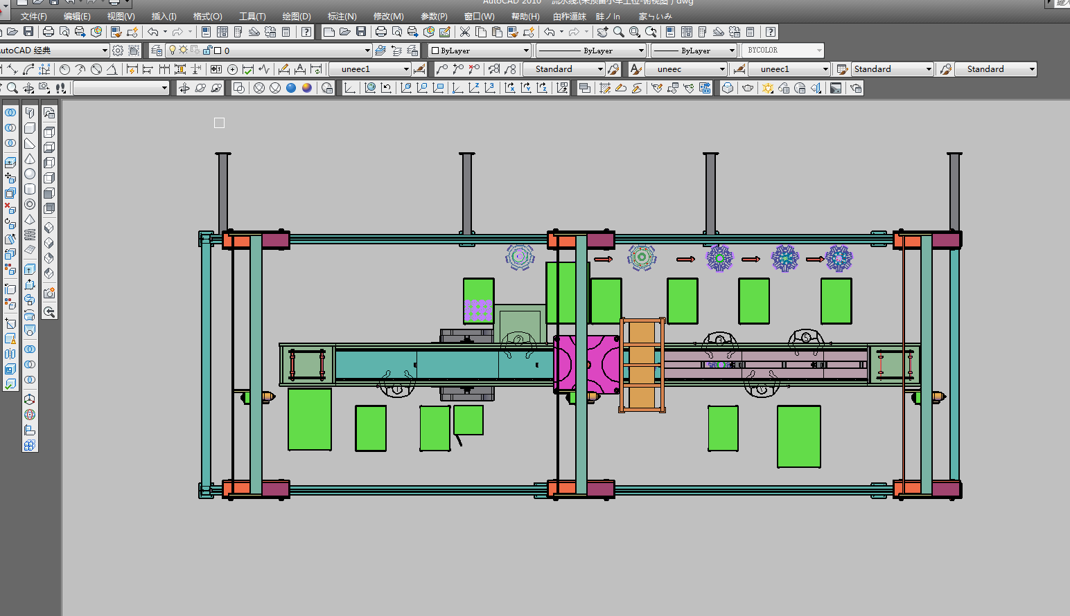Toggle layer lock padlock icon
This screenshot has height=616, width=1070.
(207, 51)
